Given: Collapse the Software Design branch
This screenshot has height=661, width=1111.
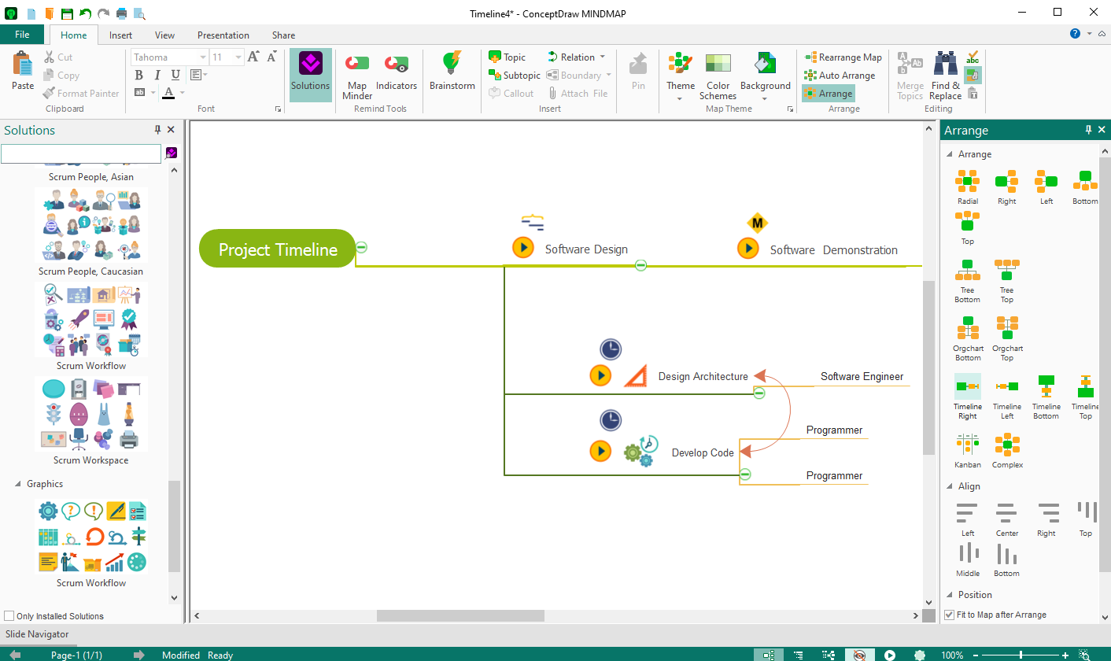Looking at the screenshot, I should click(640, 265).
